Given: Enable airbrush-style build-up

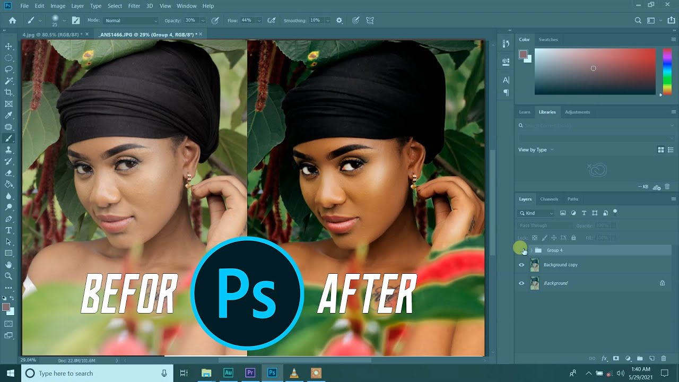Looking at the screenshot, I should click(x=272, y=20).
